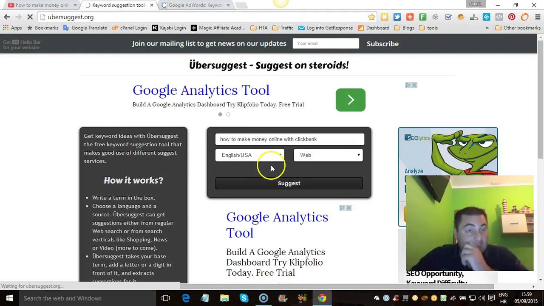544x306 pixels.
Task: Open the Apps shortcut in bookmarks bar
Action: [x=12, y=28]
